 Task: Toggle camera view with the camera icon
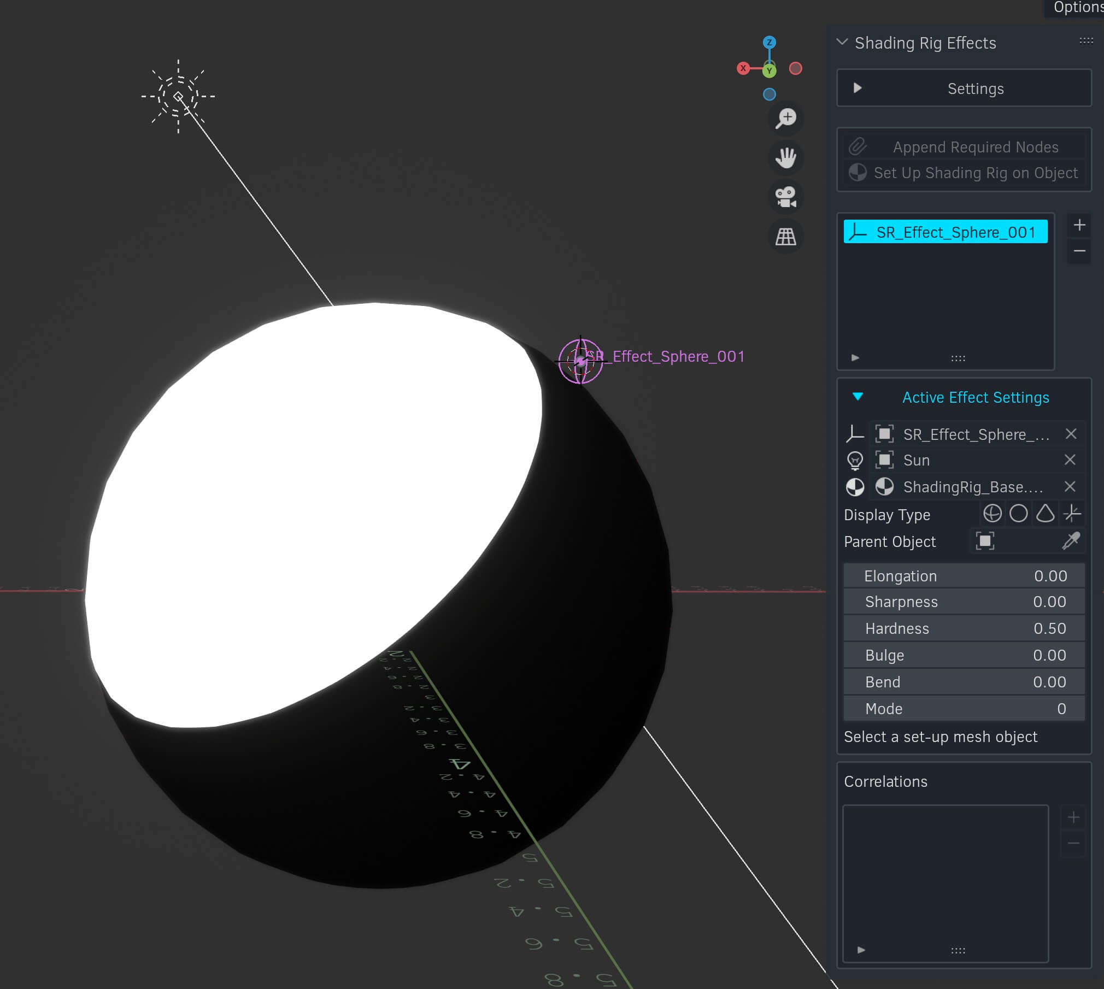[x=786, y=197]
